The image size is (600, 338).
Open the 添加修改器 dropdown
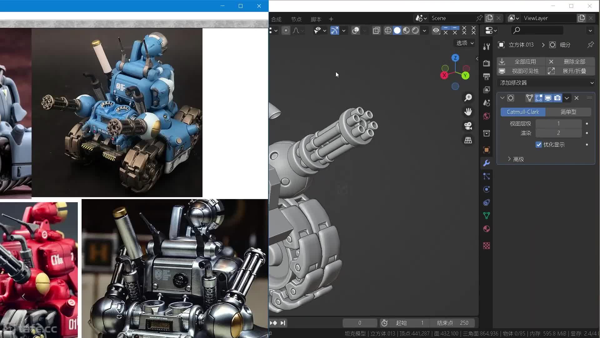(546, 83)
